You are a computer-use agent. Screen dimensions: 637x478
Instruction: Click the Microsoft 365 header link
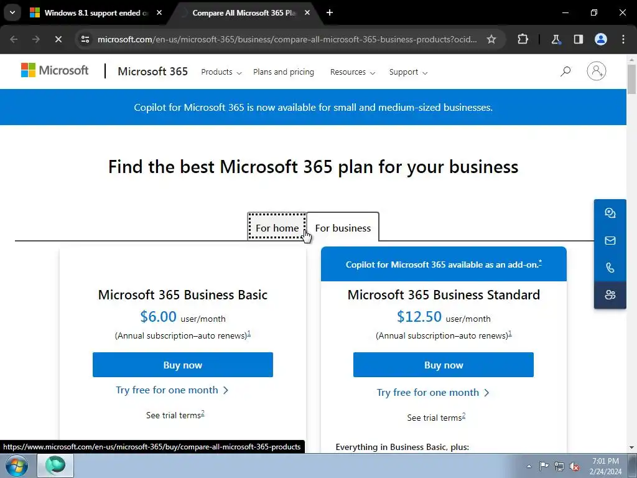(153, 72)
